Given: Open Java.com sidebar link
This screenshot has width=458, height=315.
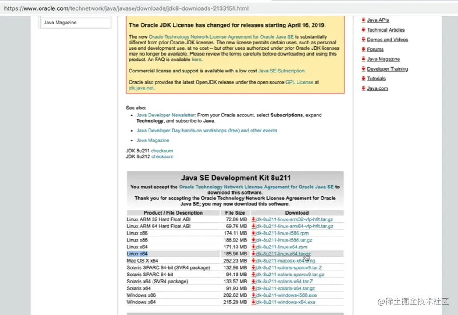Looking at the screenshot, I should pyautogui.click(x=378, y=88).
